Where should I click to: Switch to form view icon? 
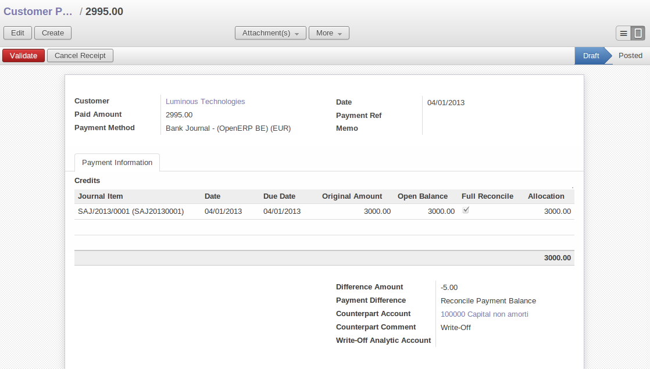click(638, 34)
